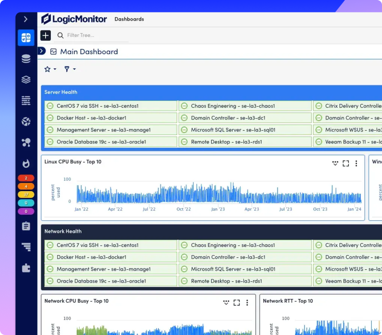
Task: Click Linux CPU Busy - Top 10 title
Action: point(73,162)
